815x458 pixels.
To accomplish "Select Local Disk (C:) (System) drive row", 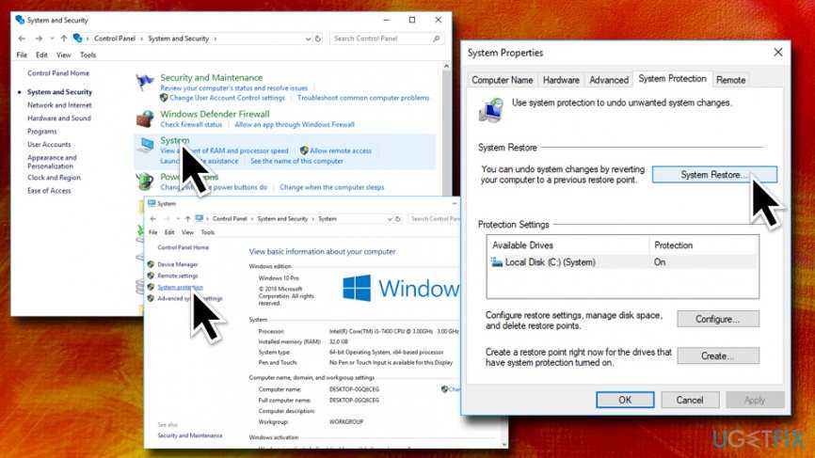I will click(x=623, y=262).
